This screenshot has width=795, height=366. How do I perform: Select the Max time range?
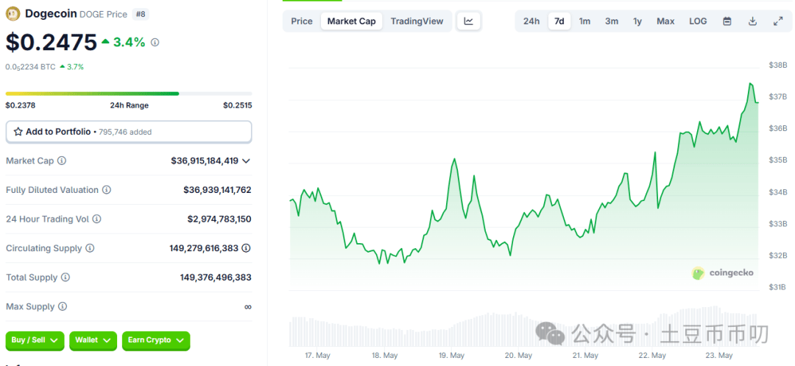(x=665, y=21)
